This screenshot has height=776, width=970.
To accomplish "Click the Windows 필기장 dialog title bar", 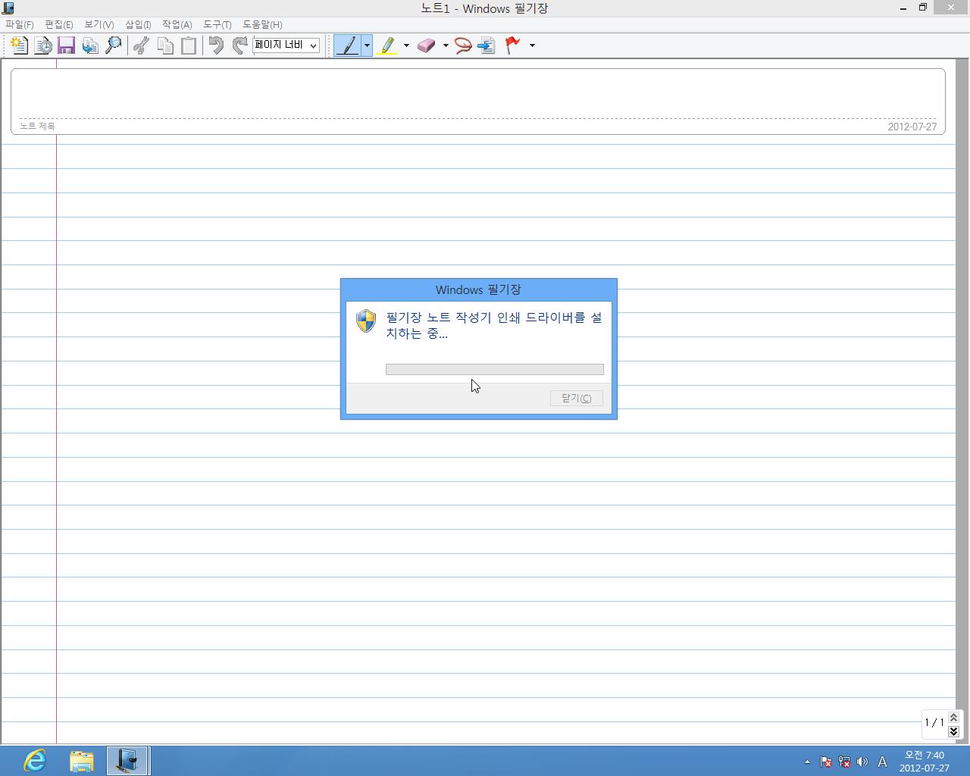I will coord(478,289).
